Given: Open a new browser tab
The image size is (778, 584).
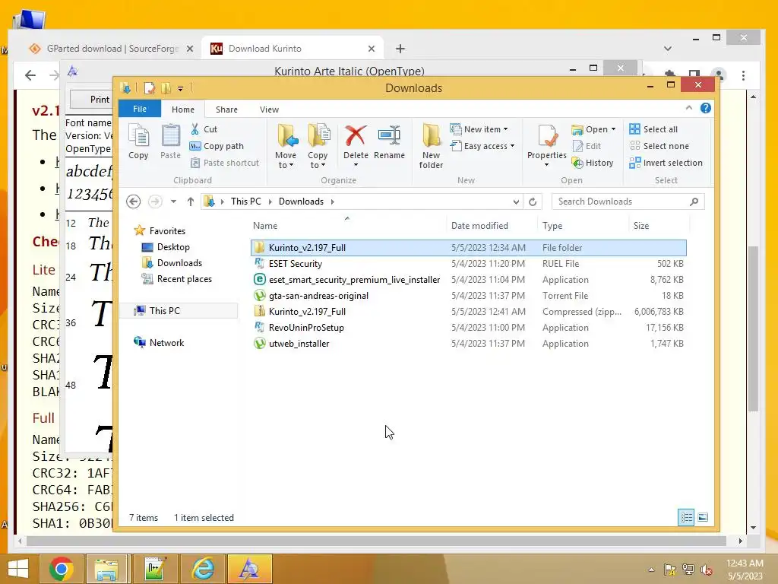Looking at the screenshot, I should [x=400, y=49].
